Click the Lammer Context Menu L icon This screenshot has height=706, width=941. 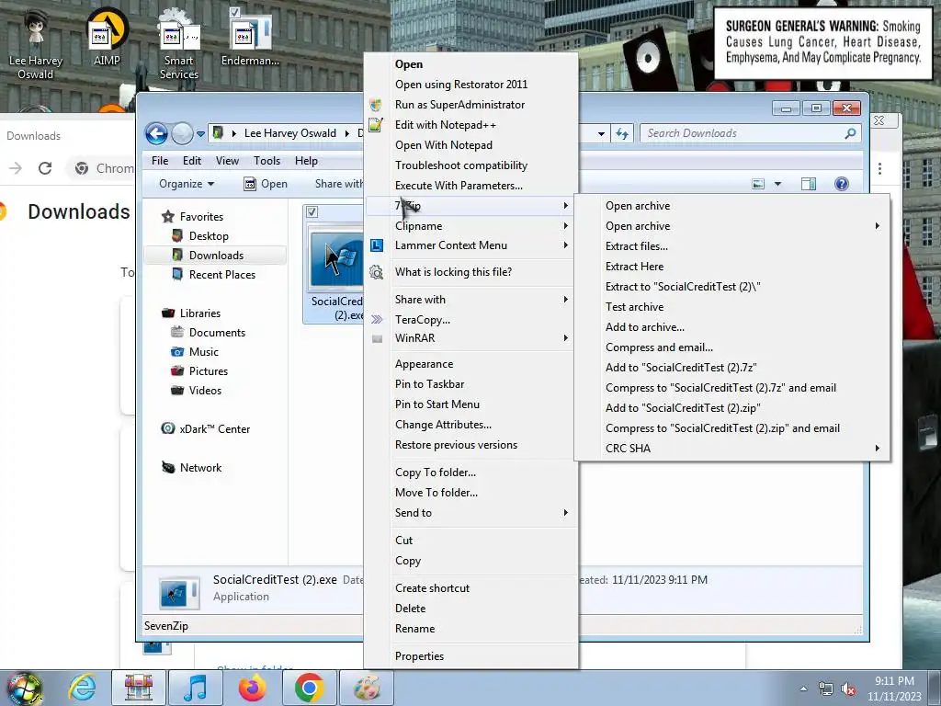(376, 245)
